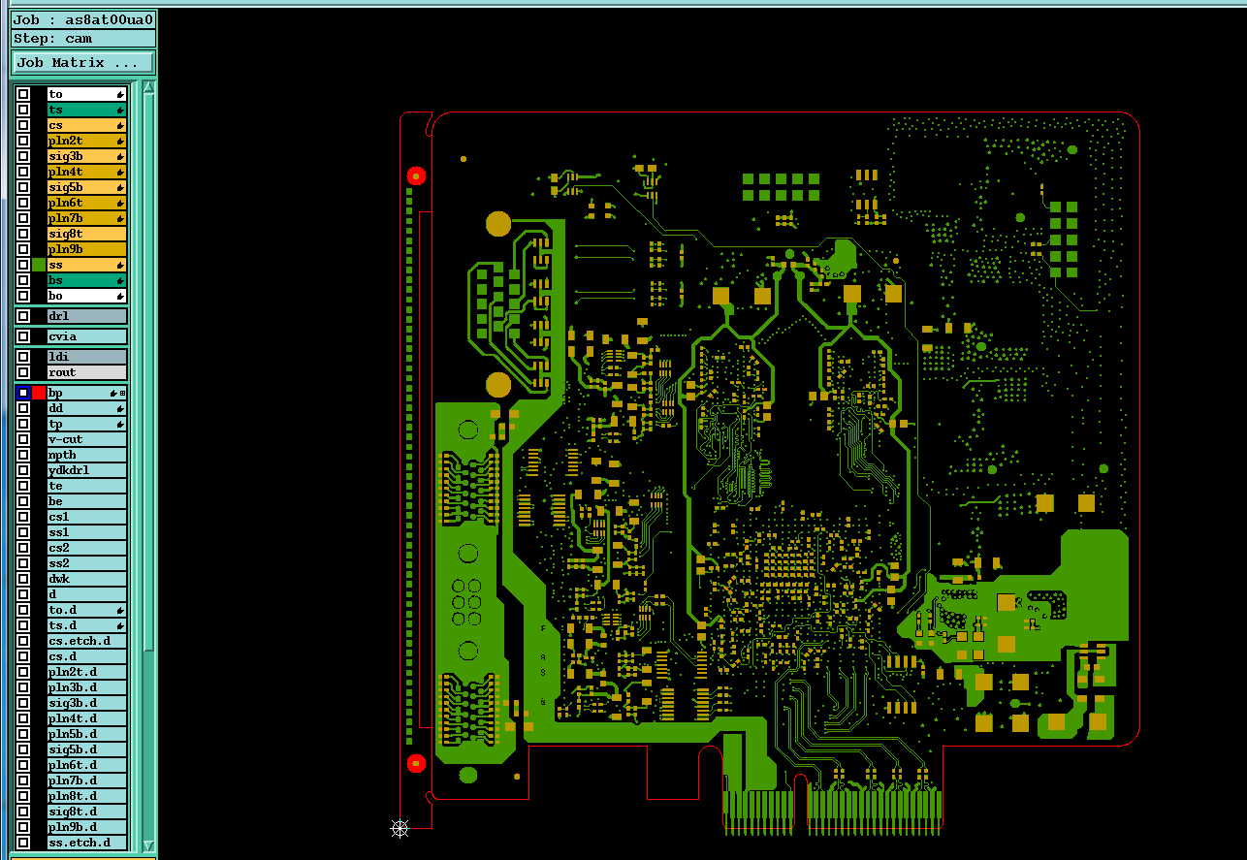Click the hand icon on sig3b row
Screen dimensions: 1247x860
click(120, 157)
